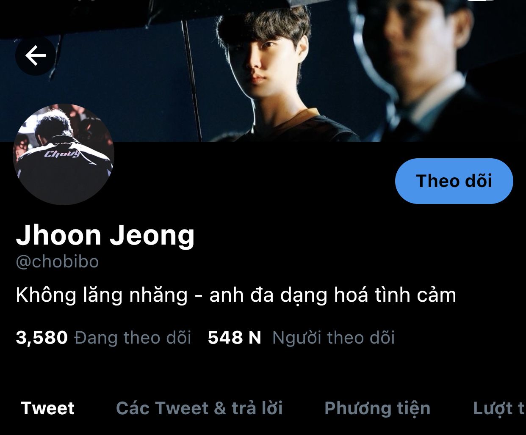Screen dimensions: 526x435
Task: Tap the Chovy text on avatar jacket
Action: pyautogui.click(x=62, y=154)
